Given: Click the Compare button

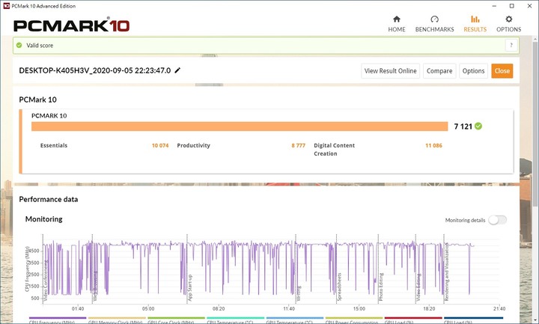Looking at the screenshot, I should (439, 71).
